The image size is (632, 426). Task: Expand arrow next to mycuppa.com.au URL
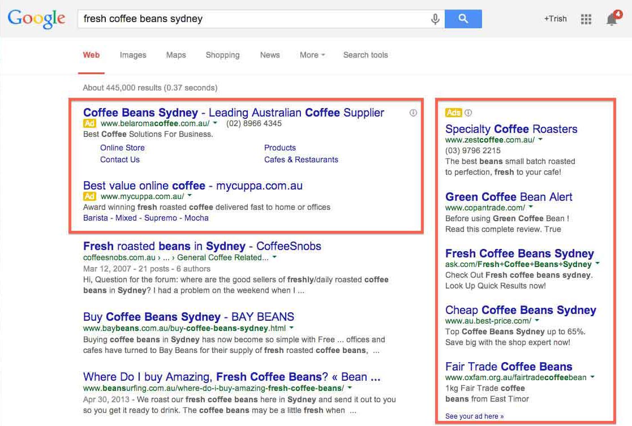pyautogui.click(x=190, y=196)
